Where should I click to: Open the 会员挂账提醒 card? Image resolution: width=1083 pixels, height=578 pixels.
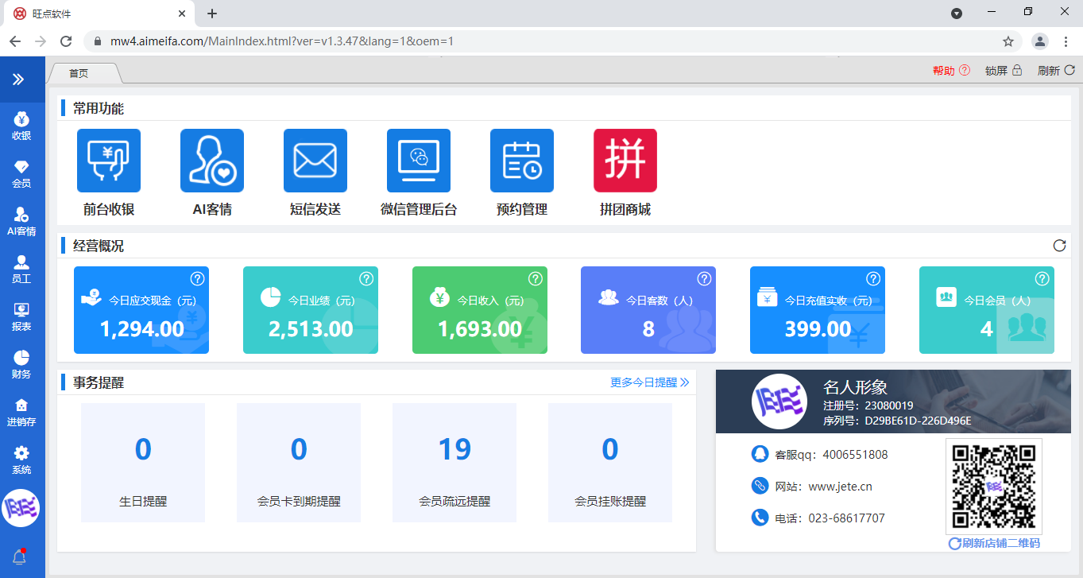coord(610,463)
